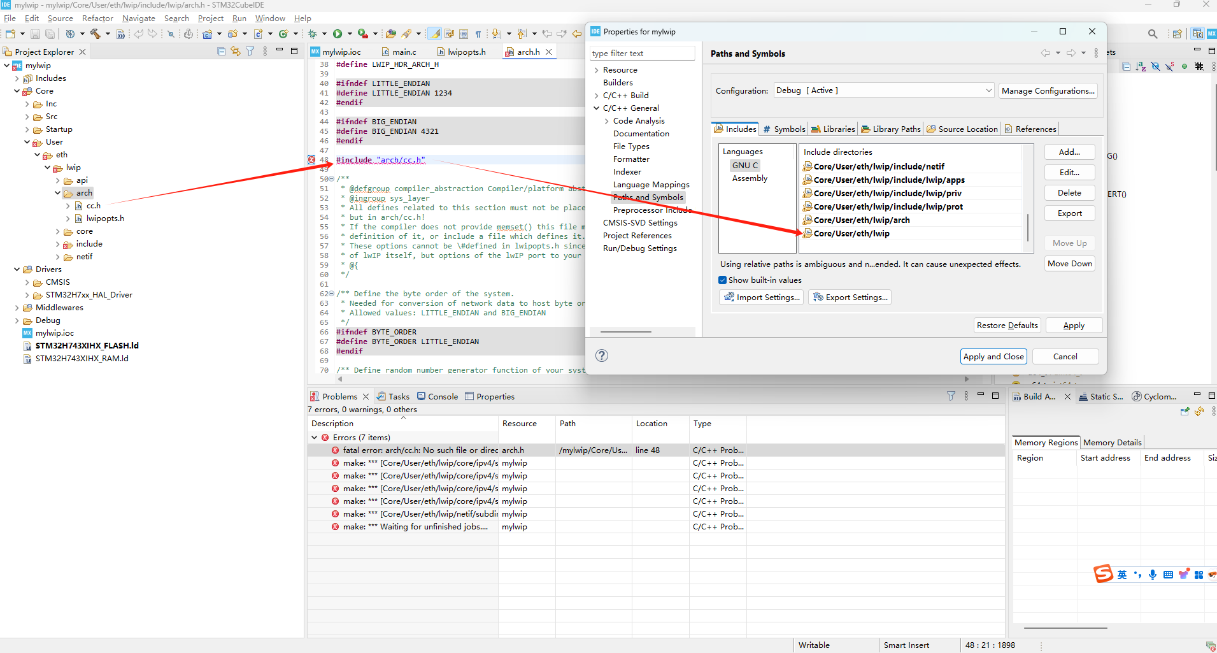The width and height of the screenshot is (1217, 653).
Task: Start debugging with the bug icon
Action: pos(313,34)
